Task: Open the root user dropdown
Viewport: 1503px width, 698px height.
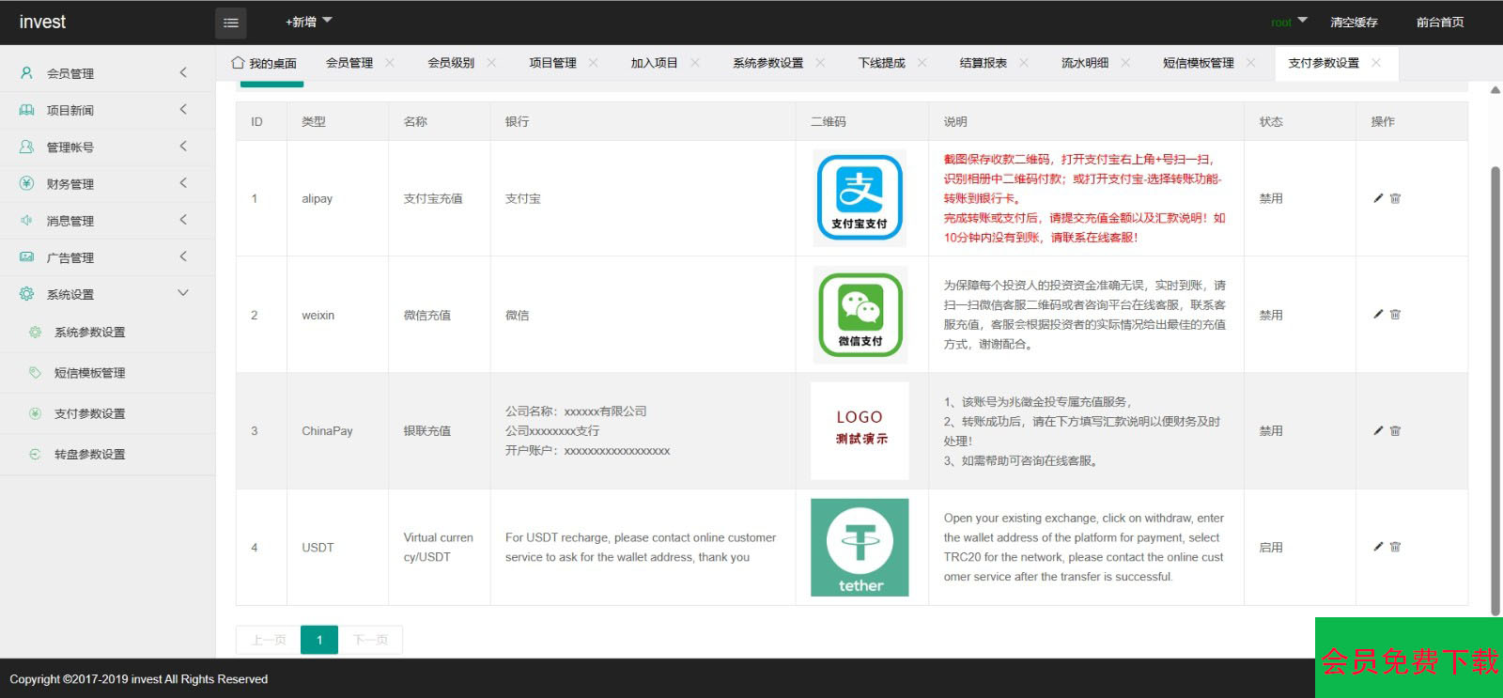Action: tap(1289, 22)
